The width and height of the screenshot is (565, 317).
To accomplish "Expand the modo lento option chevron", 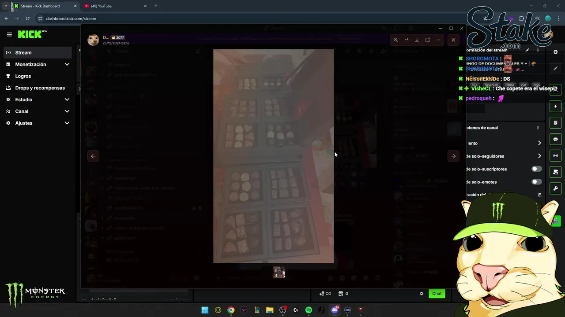I will (539, 143).
